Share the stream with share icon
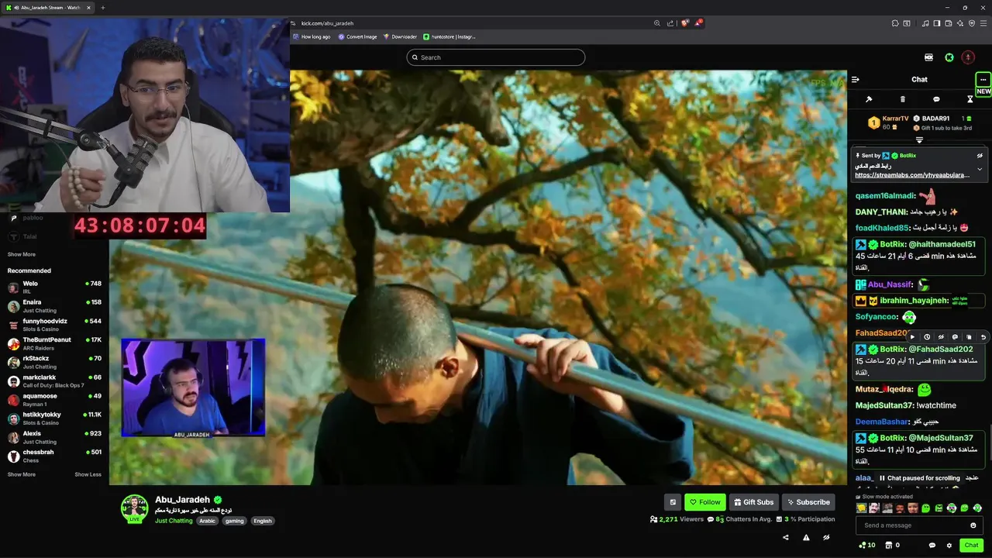This screenshot has height=558, width=992. tap(786, 537)
